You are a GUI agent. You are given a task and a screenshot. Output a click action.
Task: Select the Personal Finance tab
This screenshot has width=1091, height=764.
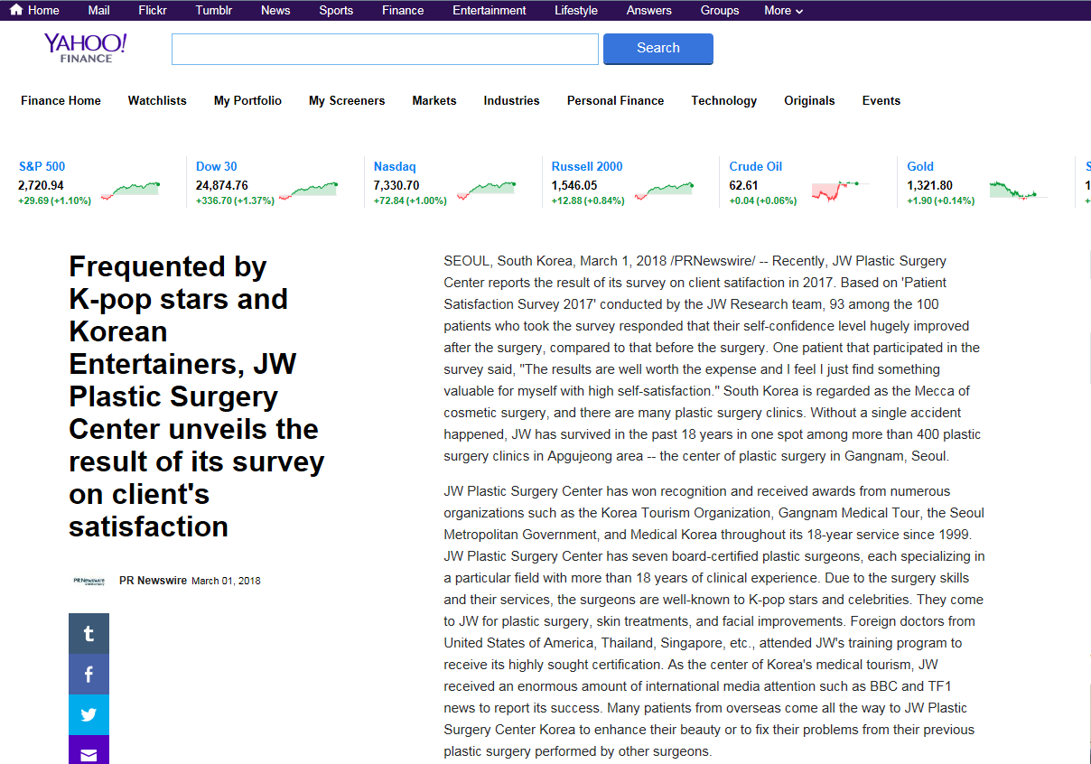pyautogui.click(x=615, y=100)
